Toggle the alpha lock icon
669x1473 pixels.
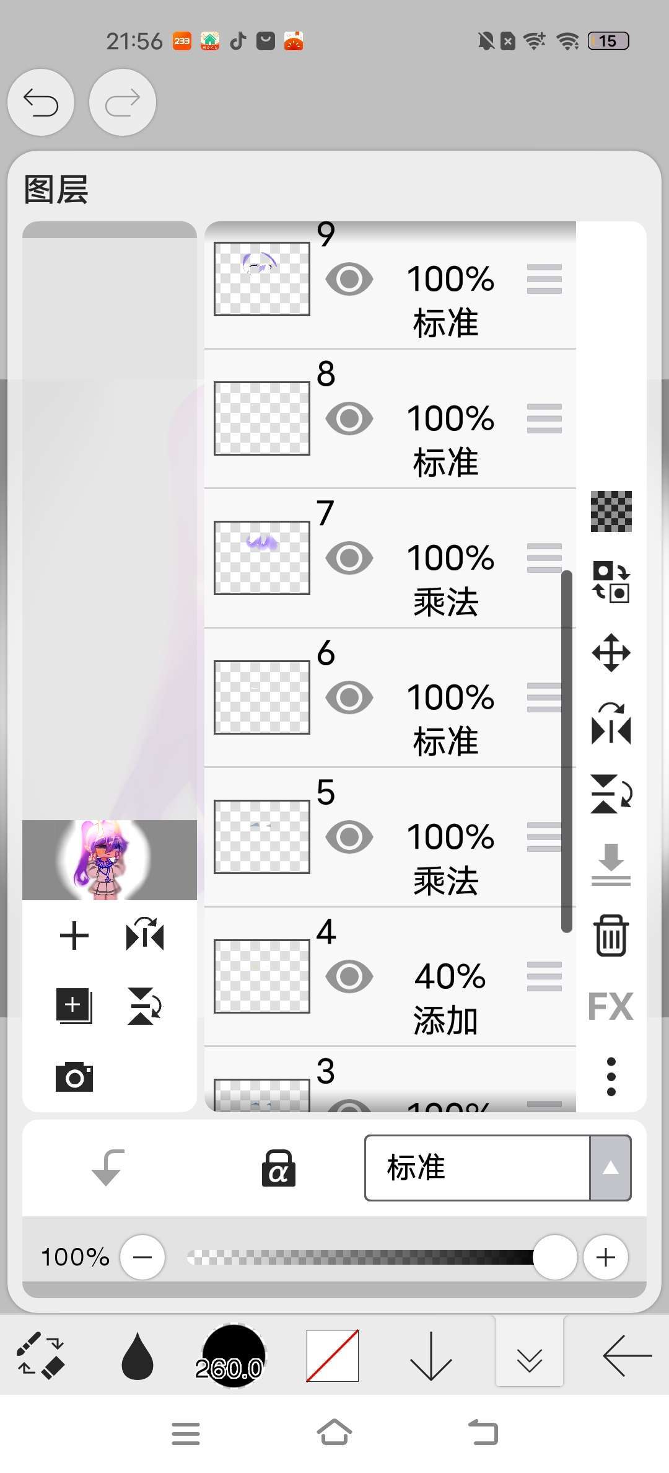tap(278, 1168)
